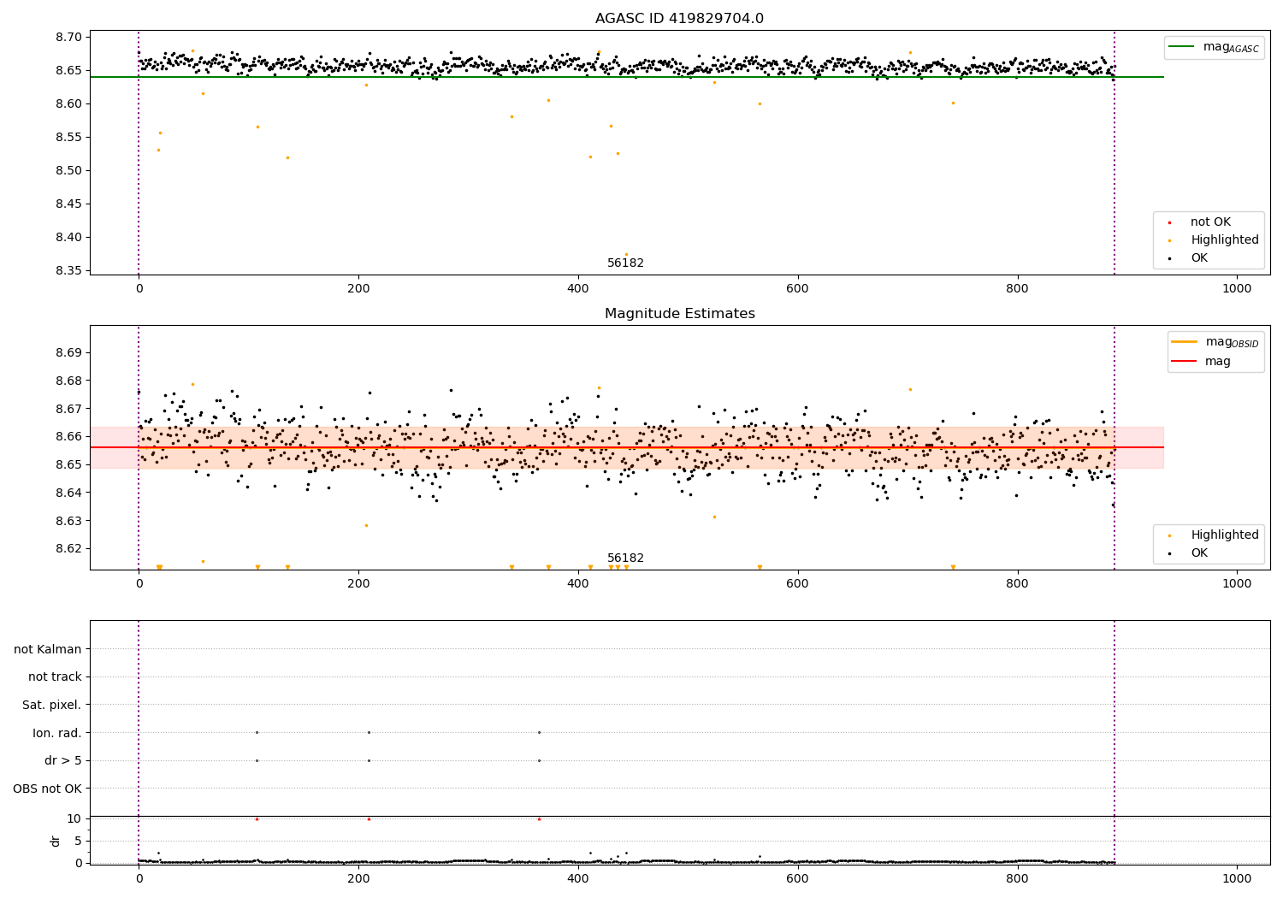Click 'Highlighted' legend entry in the middle panel

tap(1225, 535)
